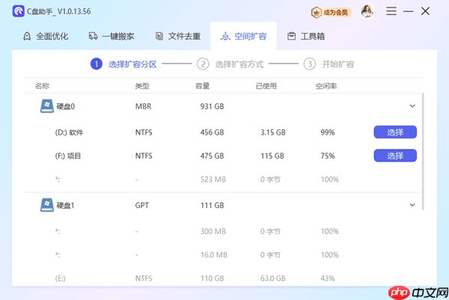
Task: Click step 2 选择扩容方式
Action: (230, 64)
